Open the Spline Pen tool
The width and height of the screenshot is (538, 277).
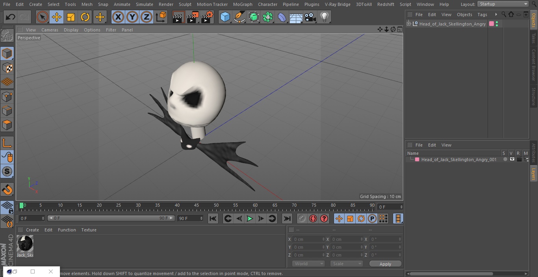pos(239,17)
